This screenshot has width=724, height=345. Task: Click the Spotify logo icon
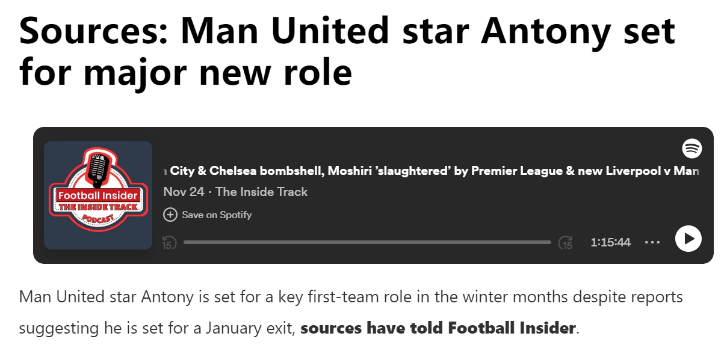click(692, 148)
